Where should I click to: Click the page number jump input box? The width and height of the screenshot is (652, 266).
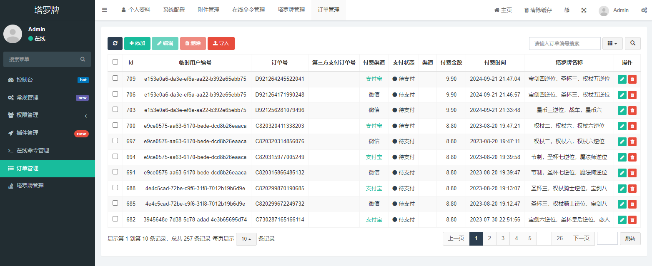point(607,239)
